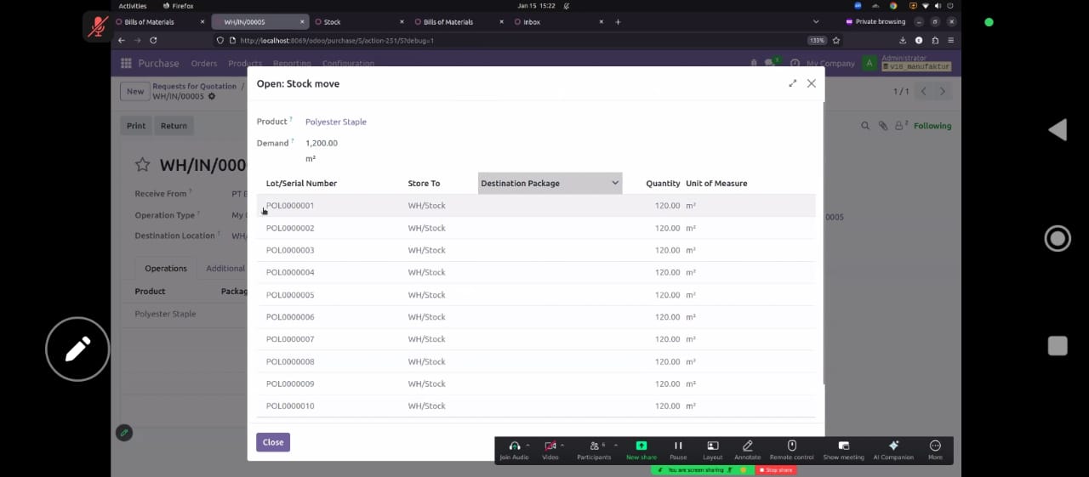Bookmark the page with the star icon

tap(836, 40)
